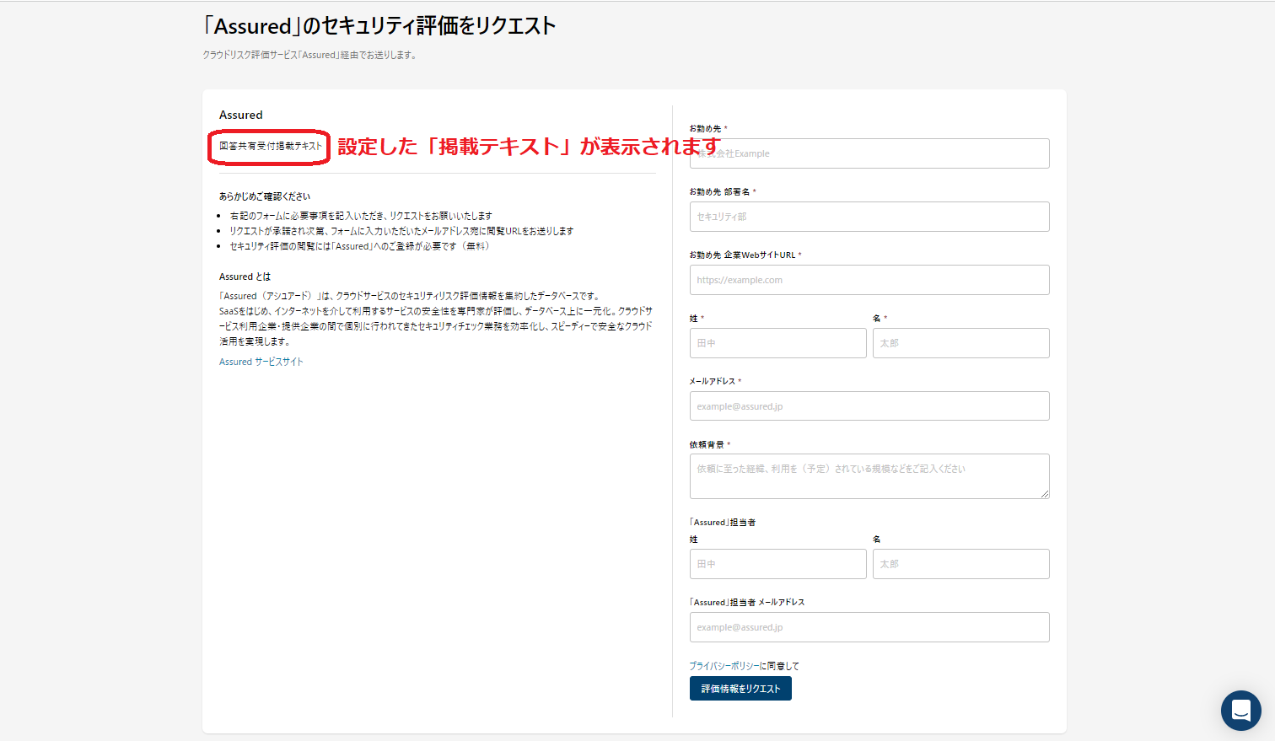Open the Assured サービスサイト link

pos(261,362)
